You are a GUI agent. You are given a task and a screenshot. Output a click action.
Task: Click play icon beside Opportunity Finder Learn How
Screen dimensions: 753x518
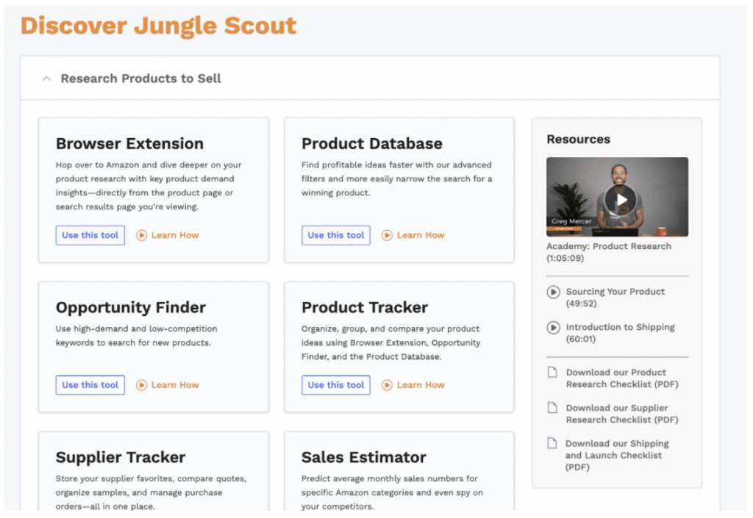tap(141, 385)
